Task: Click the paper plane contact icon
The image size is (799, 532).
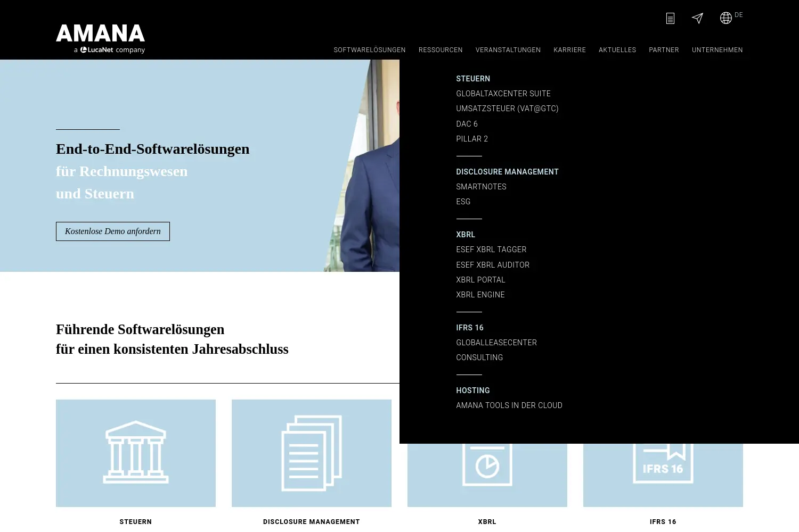Action: pyautogui.click(x=697, y=19)
